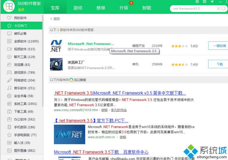This screenshot has width=228, height=160.
Task: Open the crsky .NET Framework 3.5 result link
Action: tap(120, 93)
